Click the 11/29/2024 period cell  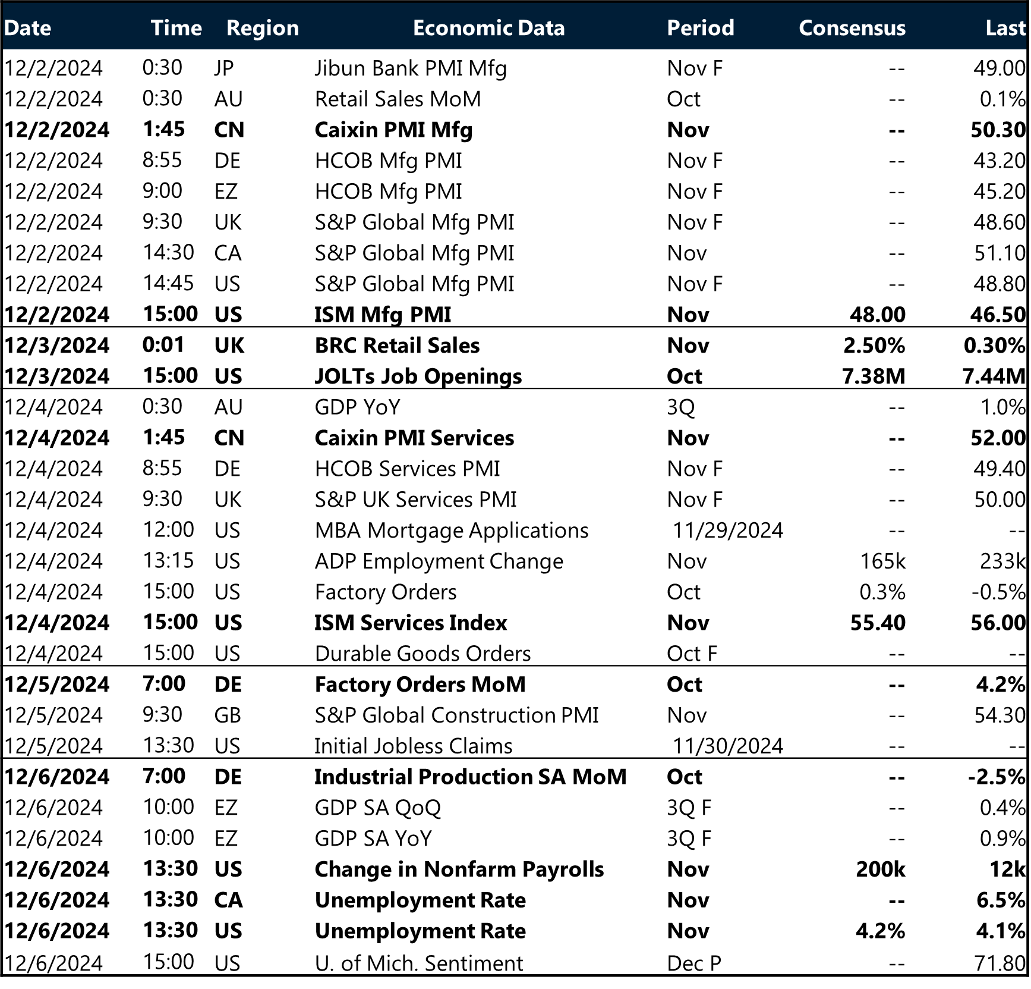pyautogui.click(x=728, y=530)
